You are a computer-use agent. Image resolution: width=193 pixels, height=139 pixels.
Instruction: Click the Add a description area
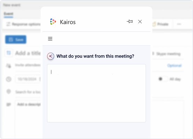(29, 104)
